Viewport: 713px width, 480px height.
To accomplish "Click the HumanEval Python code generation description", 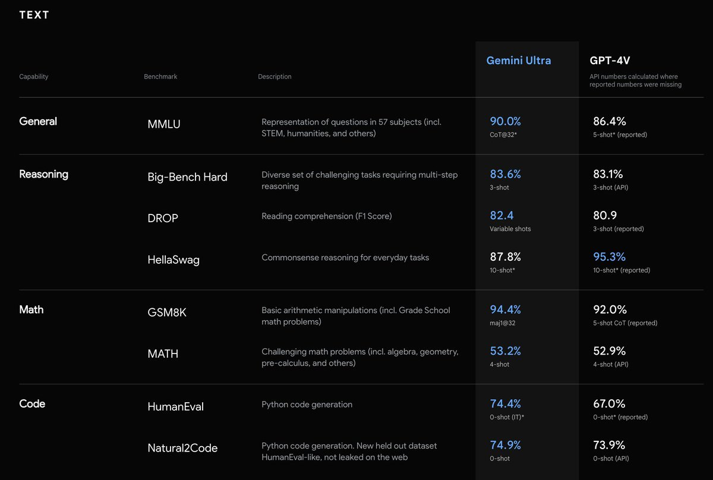I will [307, 405].
